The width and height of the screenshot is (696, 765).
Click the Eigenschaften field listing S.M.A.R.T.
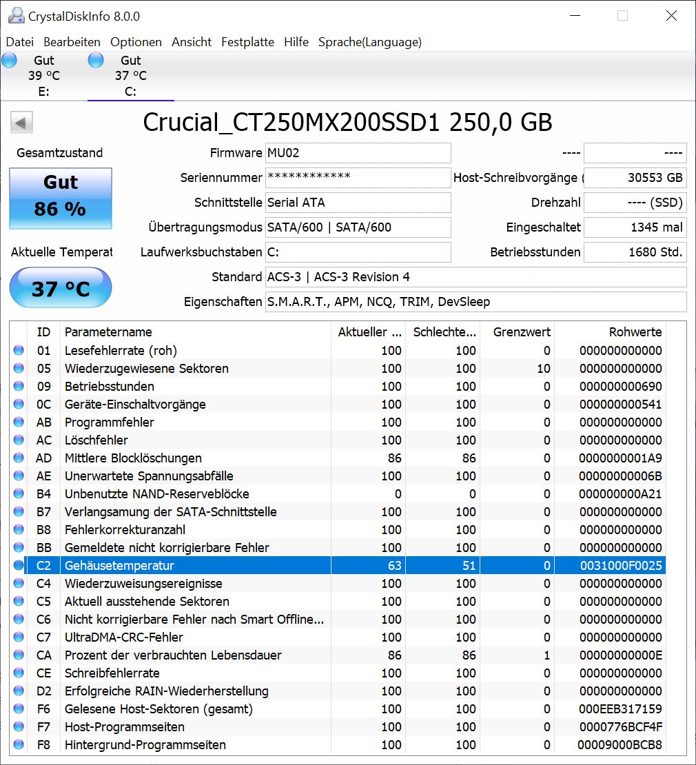pyautogui.click(x=476, y=302)
